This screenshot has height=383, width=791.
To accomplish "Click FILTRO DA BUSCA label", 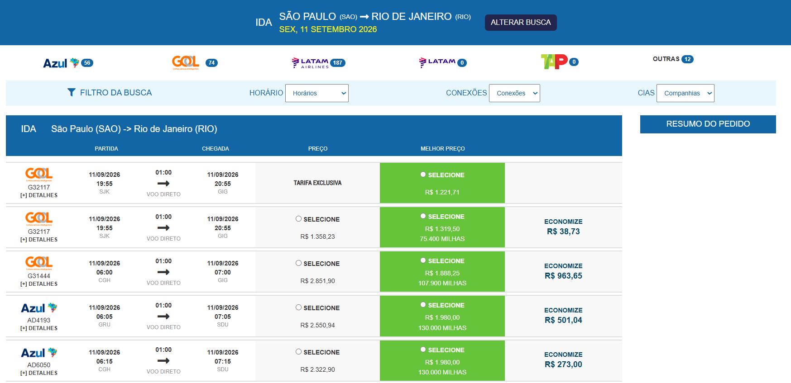I will tap(116, 93).
